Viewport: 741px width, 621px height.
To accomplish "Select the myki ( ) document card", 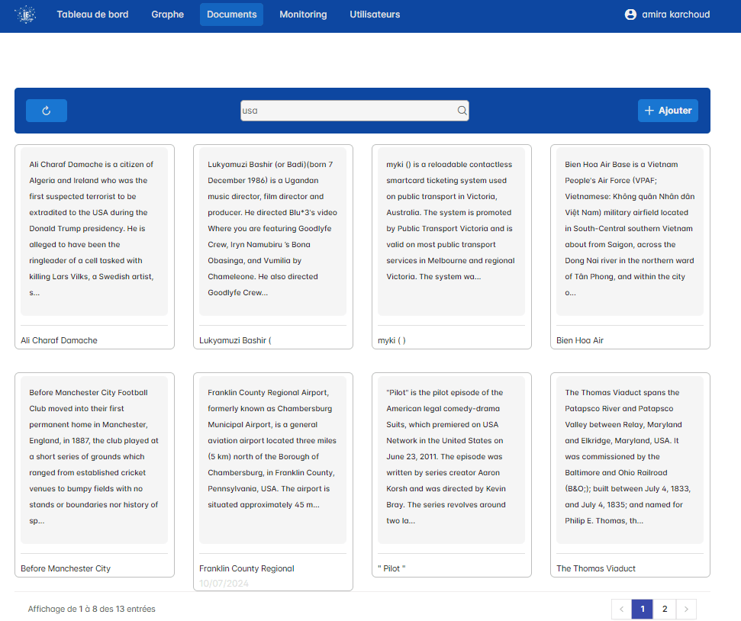I will (451, 244).
